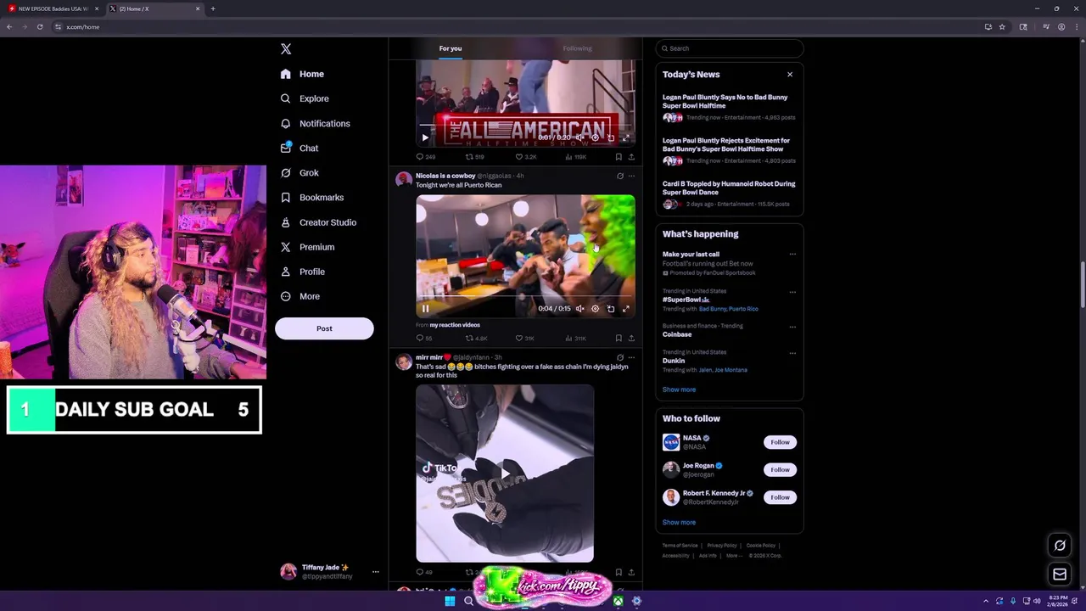Close the Today's News panel
This screenshot has height=611, width=1086.
pyautogui.click(x=790, y=74)
